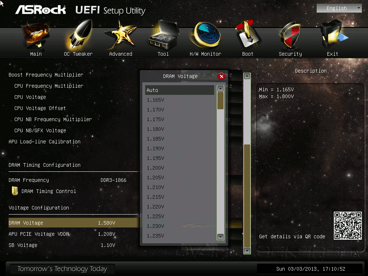The image size is (368, 276).
Task: Open H/W Monitor radar icon
Action: tap(206, 35)
